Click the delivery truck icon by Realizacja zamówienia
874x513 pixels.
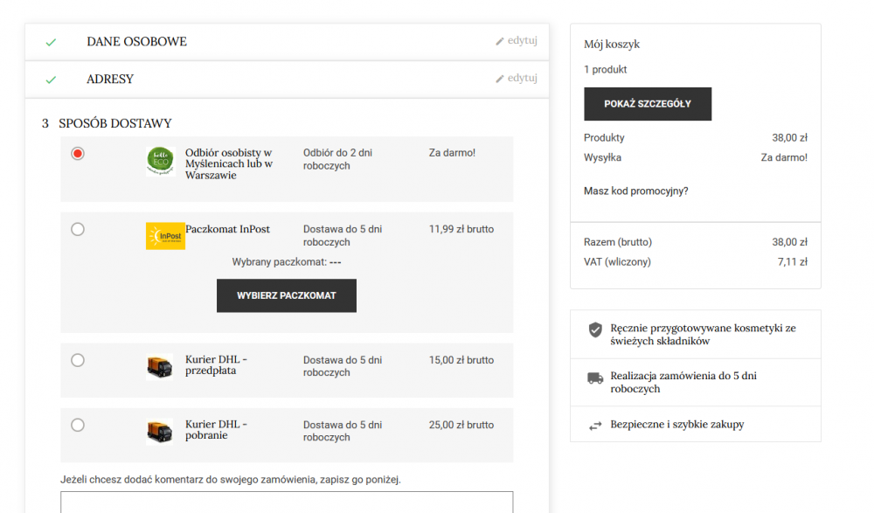click(x=595, y=378)
